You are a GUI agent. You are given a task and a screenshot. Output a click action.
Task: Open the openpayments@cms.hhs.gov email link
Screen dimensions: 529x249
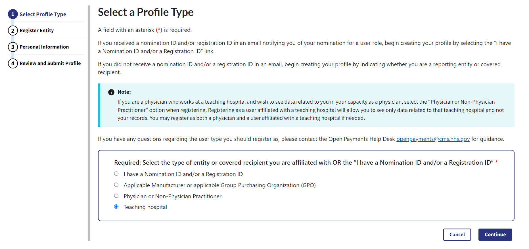tap(433, 139)
